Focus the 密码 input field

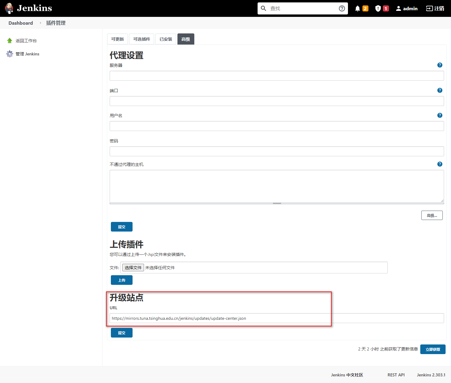277,151
